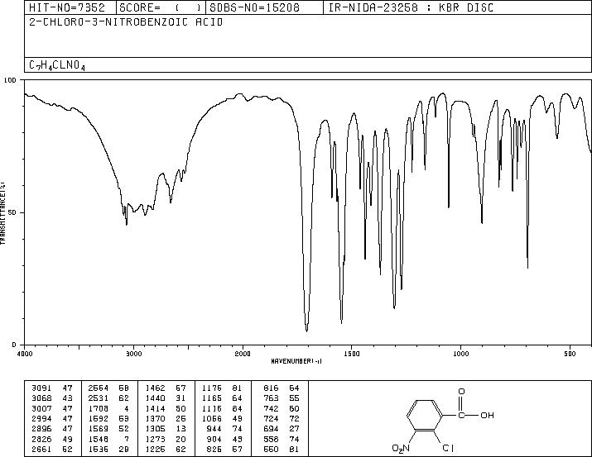Click peak table wavenumber '1414'
The height and width of the screenshot is (457, 592).
(155, 408)
